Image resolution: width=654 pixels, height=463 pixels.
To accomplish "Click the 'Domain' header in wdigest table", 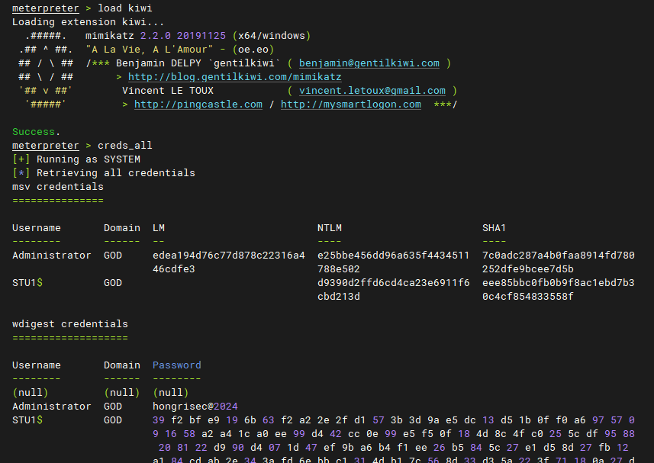I will tap(122, 365).
